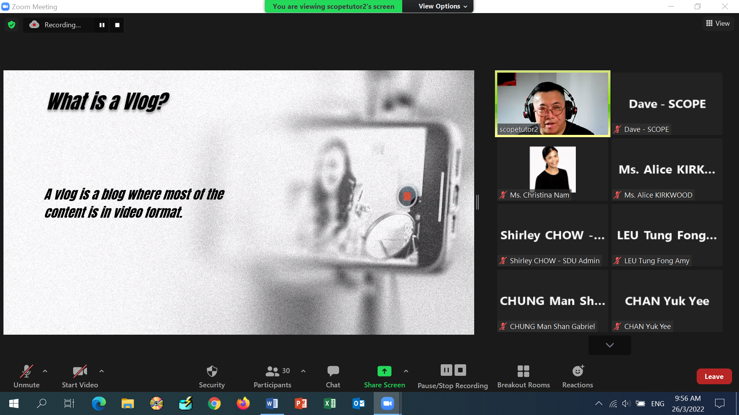Click the green Share Screen icon
This screenshot has height=415, width=739.
[384, 371]
